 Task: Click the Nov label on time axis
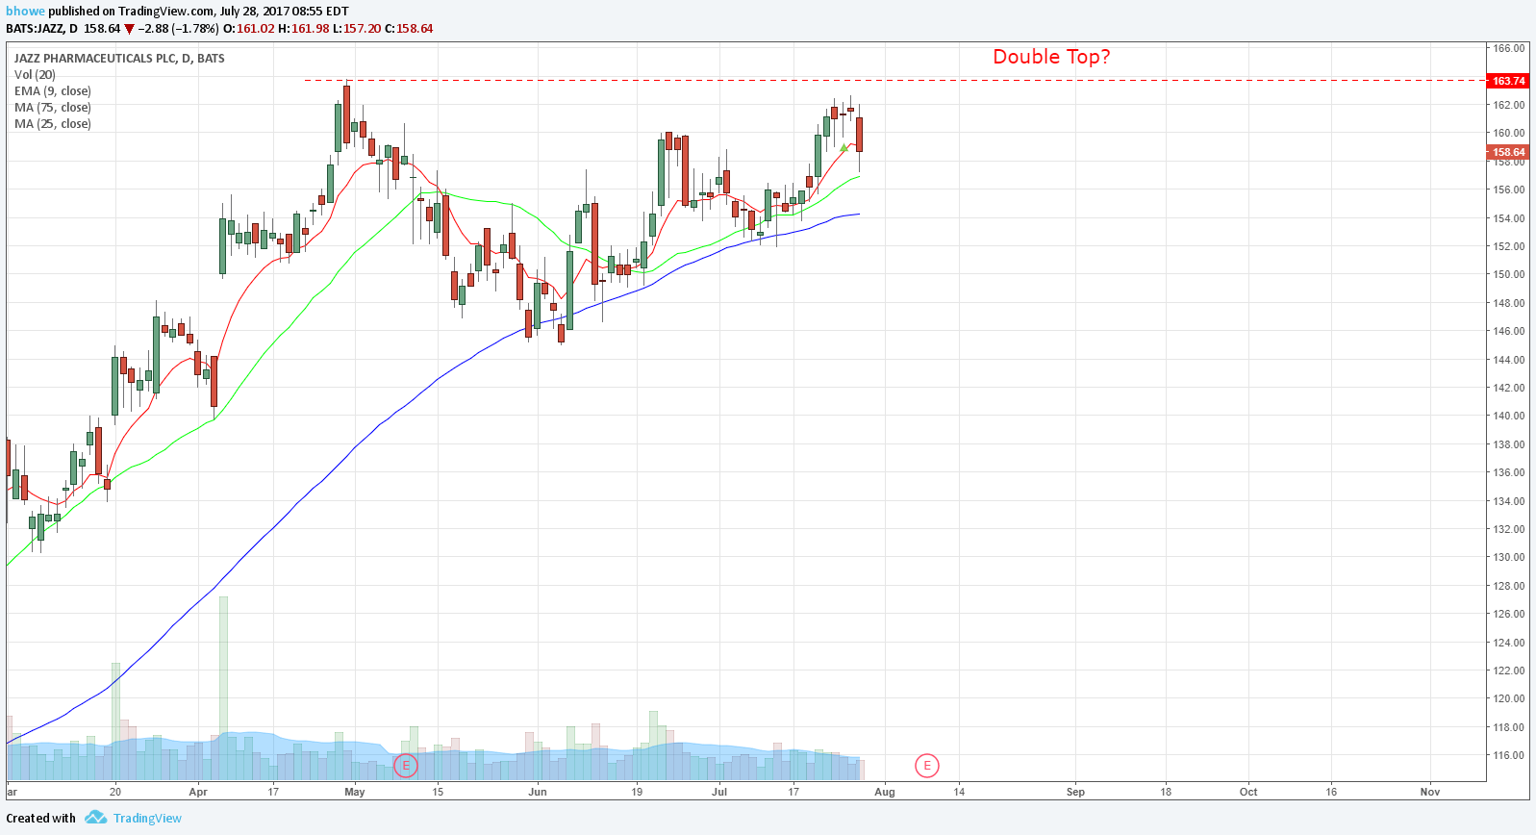point(1430,792)
